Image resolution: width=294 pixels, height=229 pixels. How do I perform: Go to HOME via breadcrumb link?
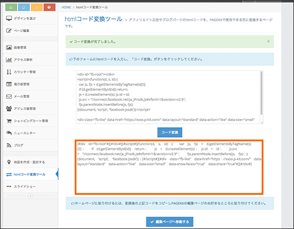tap(66, 7)
